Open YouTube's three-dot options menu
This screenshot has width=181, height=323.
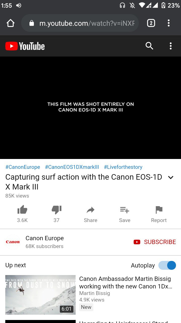point(171,46)
